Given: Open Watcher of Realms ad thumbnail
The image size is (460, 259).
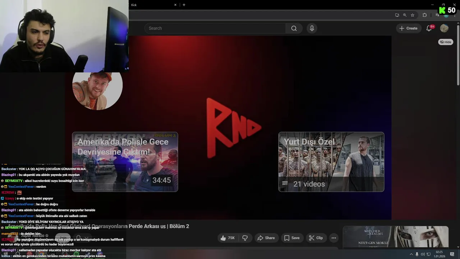Looking at the screenshot, I should [396, 237].
